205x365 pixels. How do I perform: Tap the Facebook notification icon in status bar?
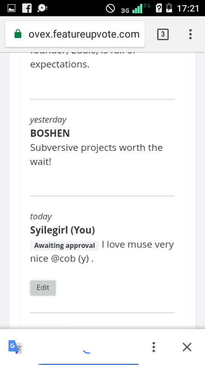[x=27, y=8]
